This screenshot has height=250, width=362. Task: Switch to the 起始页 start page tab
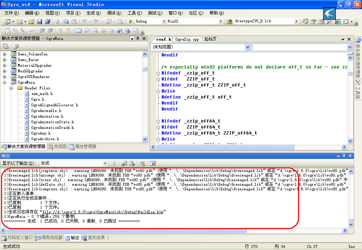click(x=210, y=39)
